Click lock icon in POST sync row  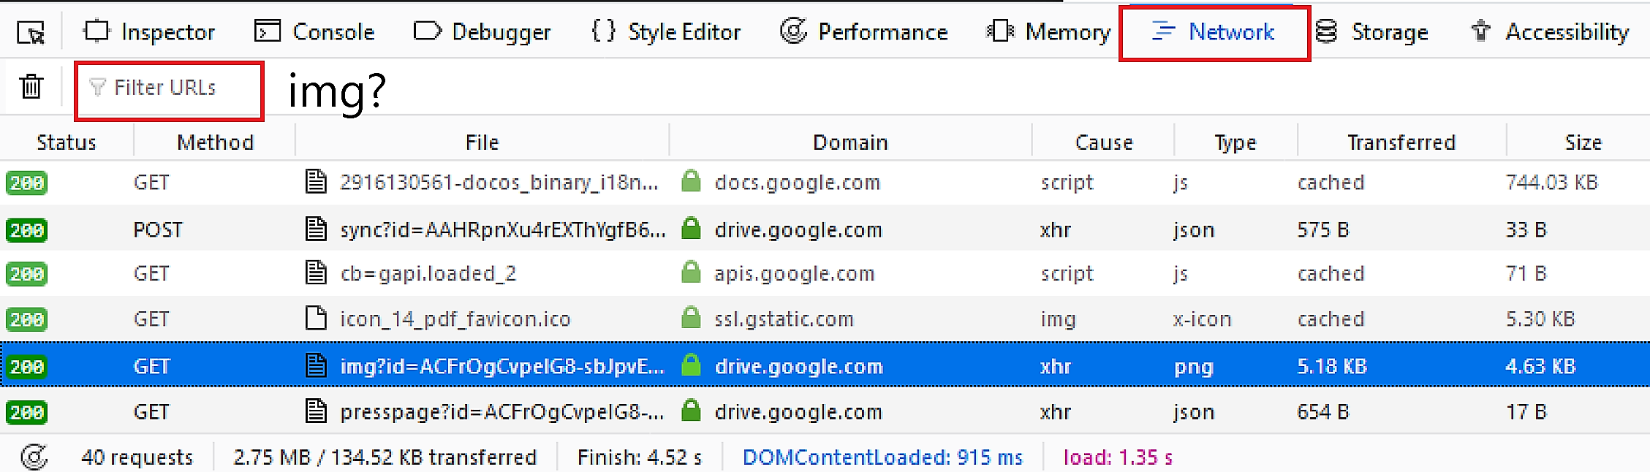pos(690,229)
